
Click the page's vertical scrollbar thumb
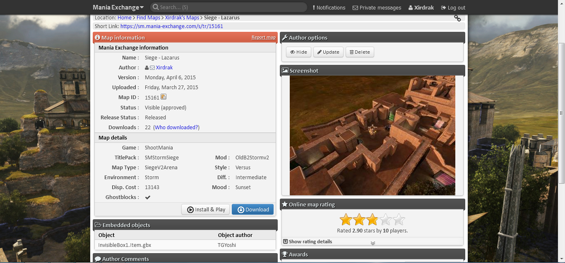(x=562, y=113)
